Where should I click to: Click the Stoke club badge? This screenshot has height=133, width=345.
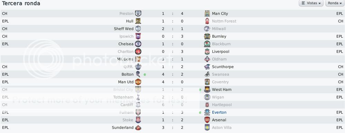[x=138, y=120]
